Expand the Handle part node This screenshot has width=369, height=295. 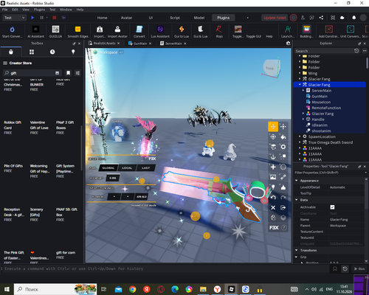[303, 119]
